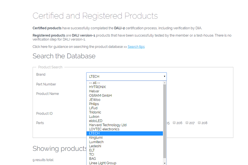
Task: Choose Helvar from the brand list
Action: 125,91
